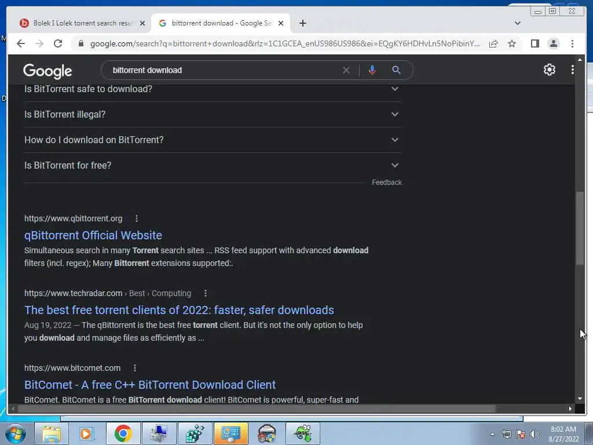Close the bittorrent download Google tab
The image size is (593, 445).
(x=281, y=23)
